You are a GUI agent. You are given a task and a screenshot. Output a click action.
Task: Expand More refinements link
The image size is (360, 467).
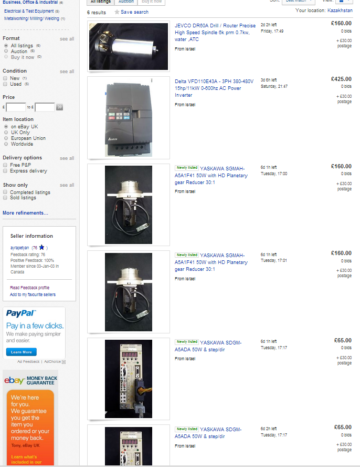(x=25, y=212)
